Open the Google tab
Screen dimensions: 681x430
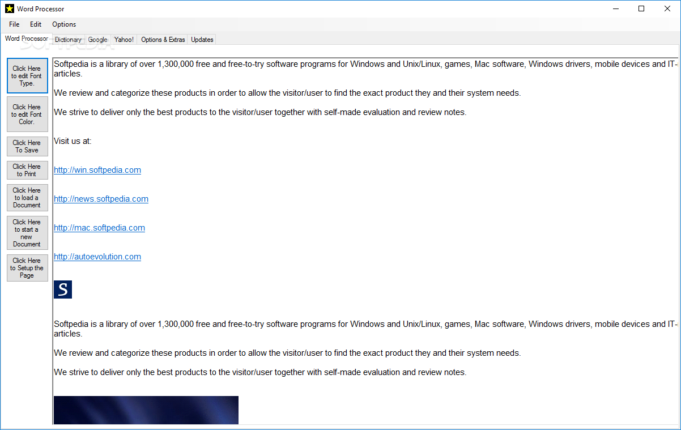pos(97,40)
